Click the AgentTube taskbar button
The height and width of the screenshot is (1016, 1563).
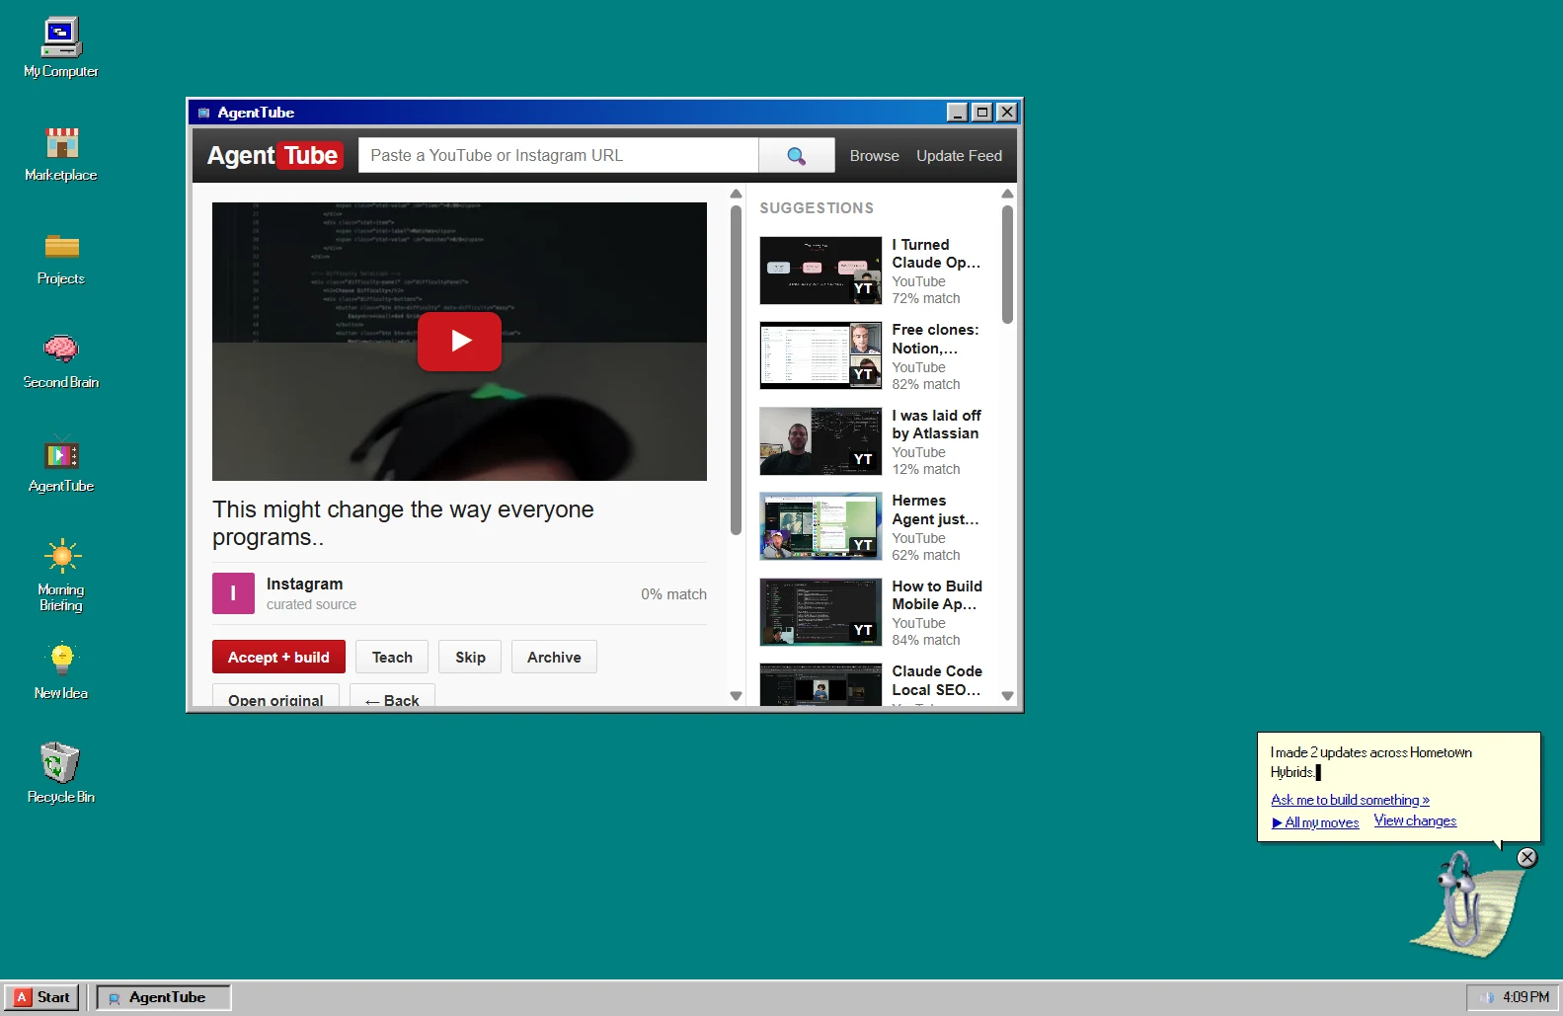164,997
